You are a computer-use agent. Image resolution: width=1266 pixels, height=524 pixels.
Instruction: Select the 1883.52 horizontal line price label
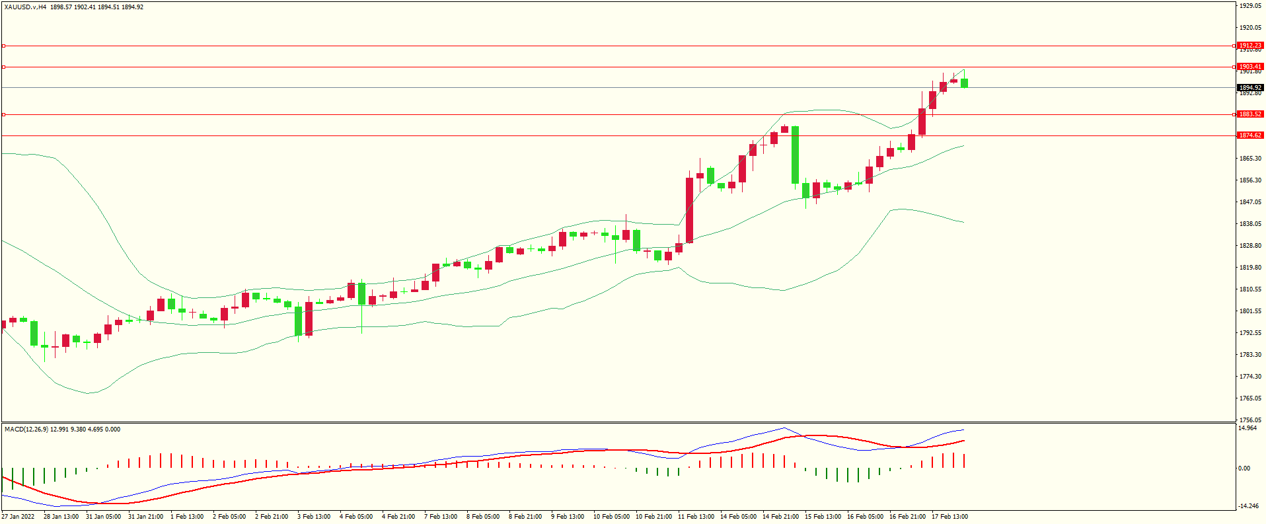[x=1250, y=114]
